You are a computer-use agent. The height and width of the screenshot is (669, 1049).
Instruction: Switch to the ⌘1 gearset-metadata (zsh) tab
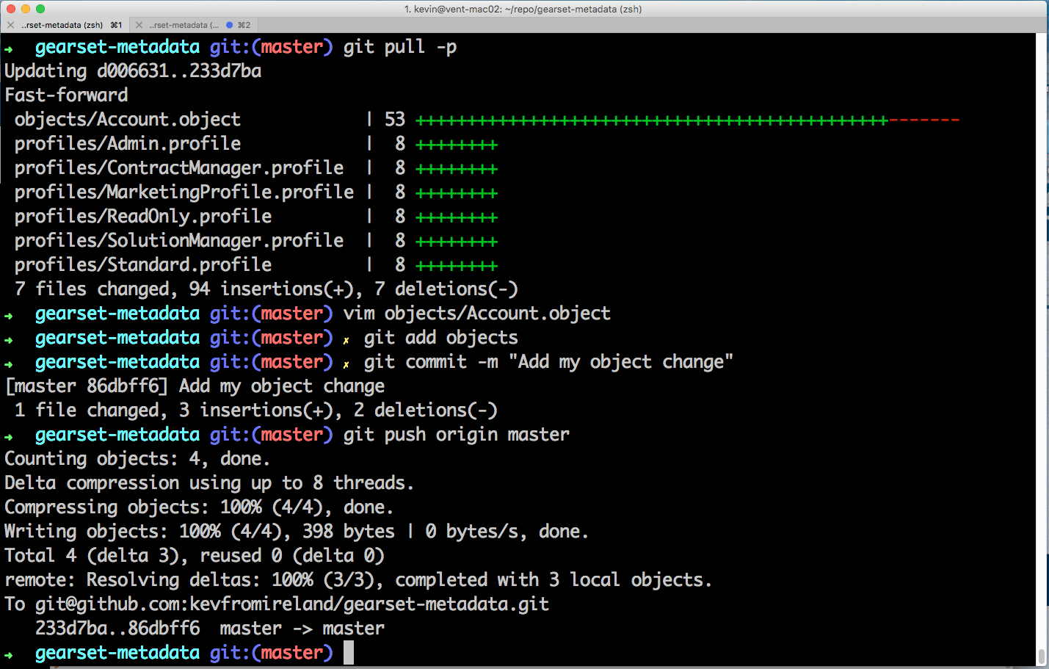pos(66,25)
